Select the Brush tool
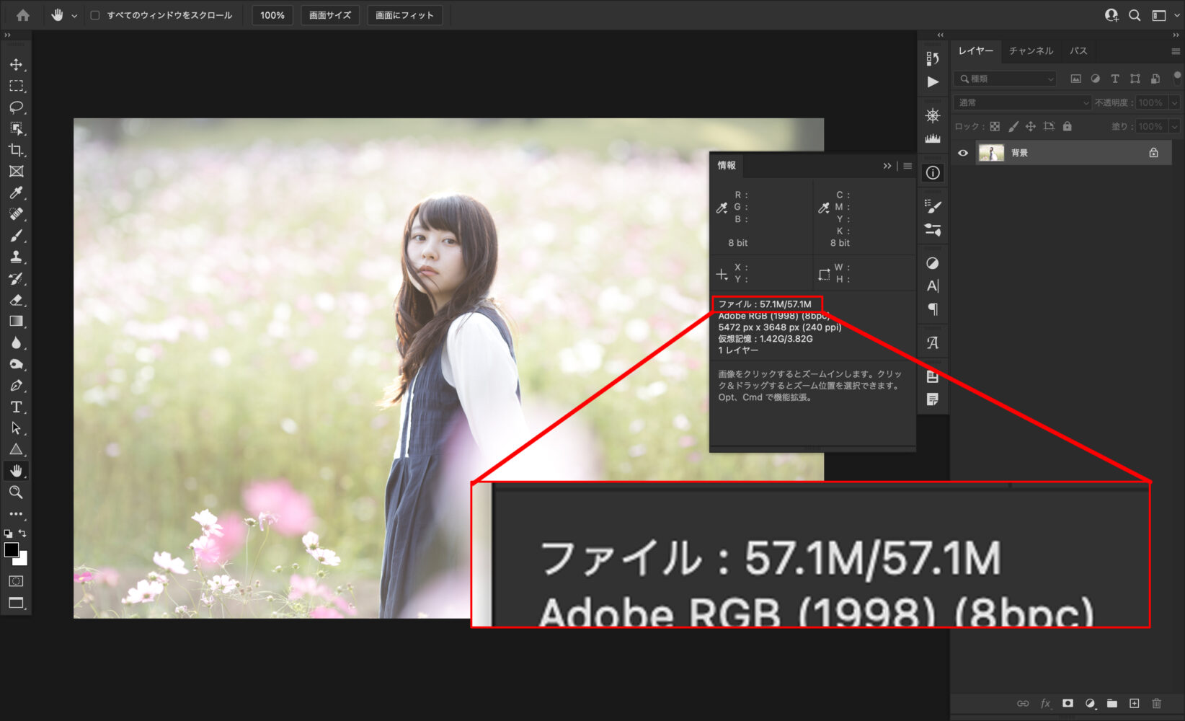The width and height of the screenshot is (1185, 721). click(x=17, y=236)
